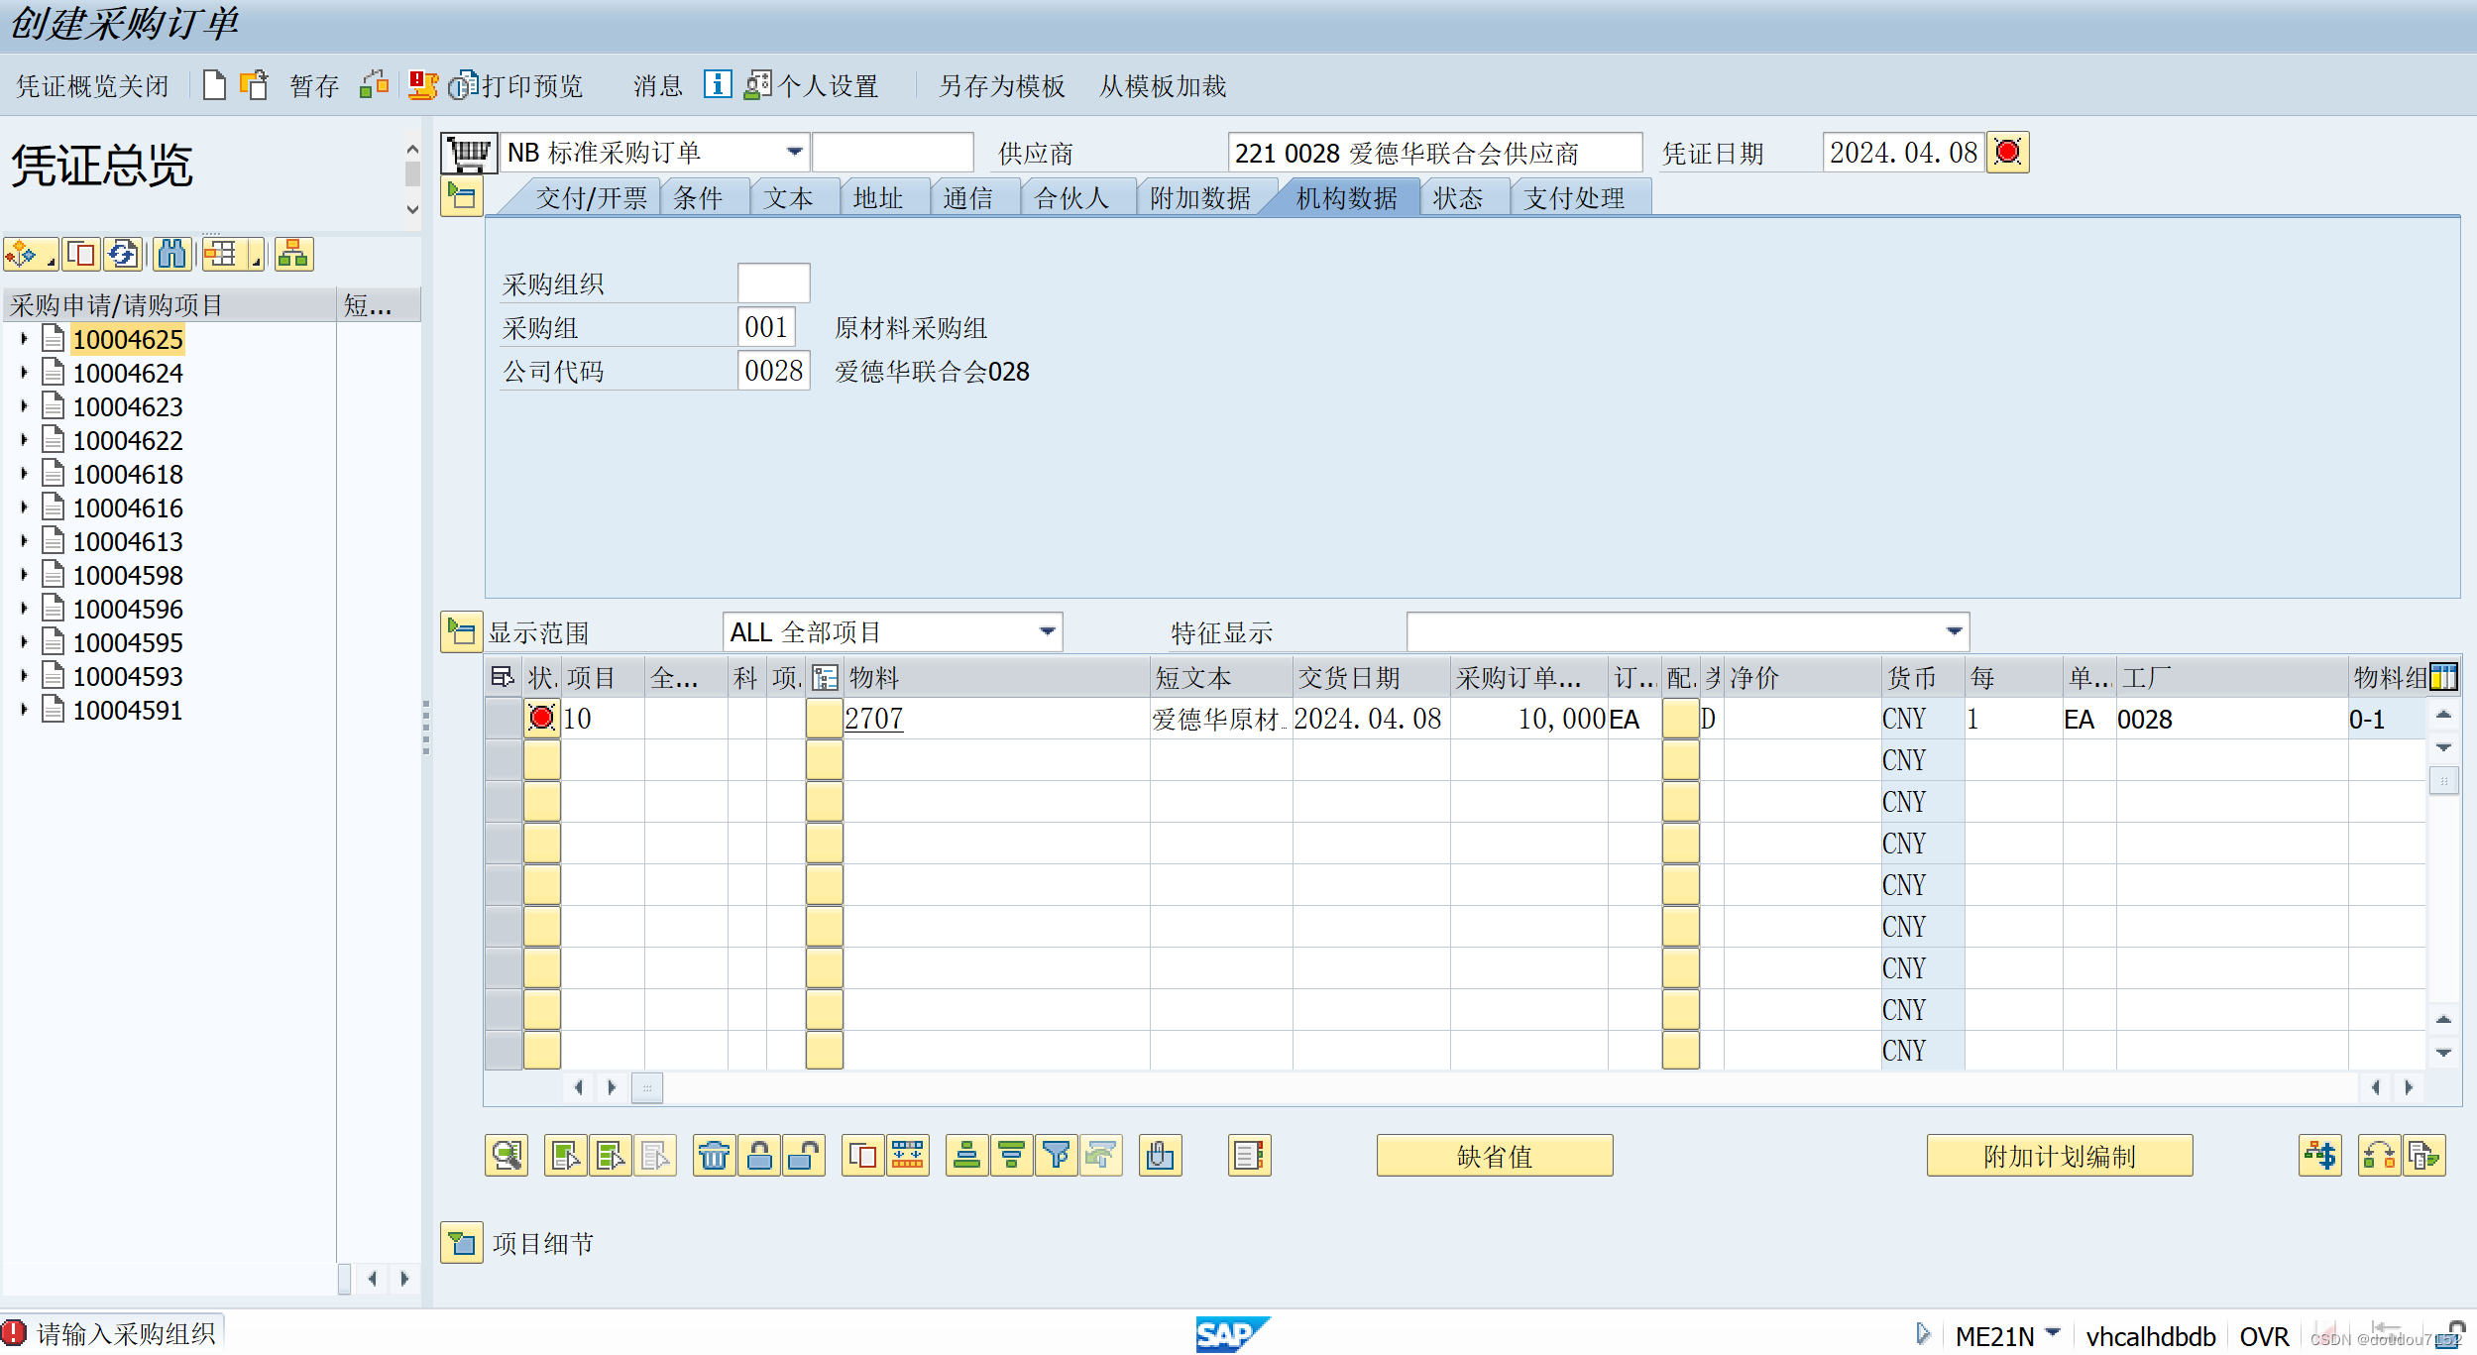Expand purchase requisition 10004625 tree node
This screenshot has width=2477, height=1355.
[24, 339]
